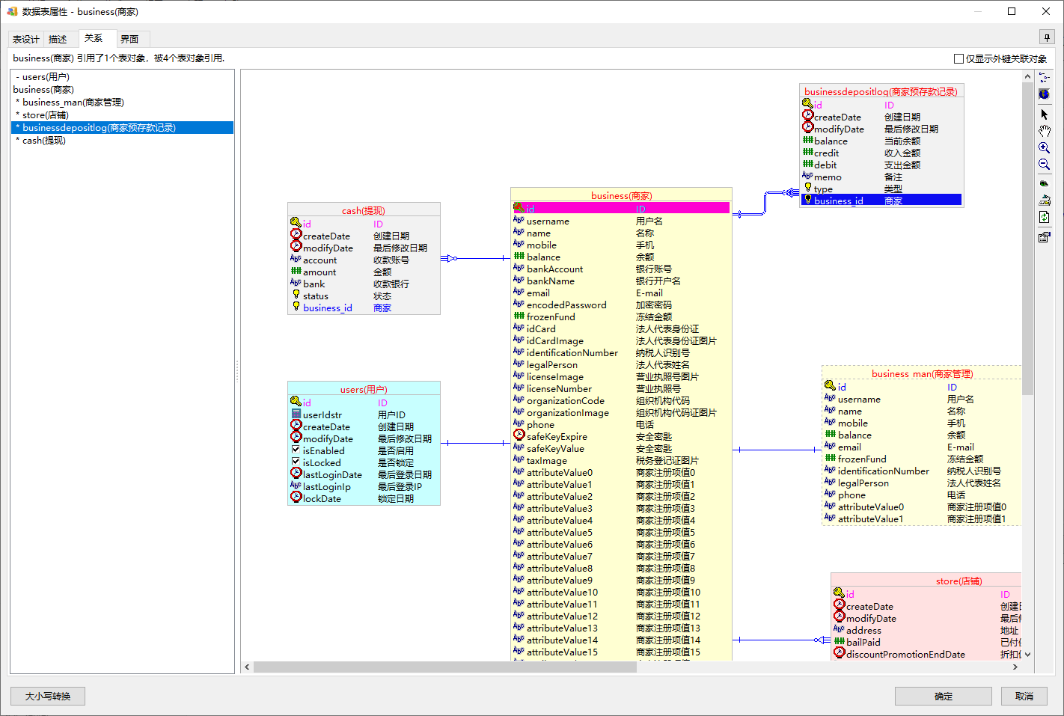
Task: Select businessdepositlog(商家预存款记录) list row
Action: [x=122, y=128]
